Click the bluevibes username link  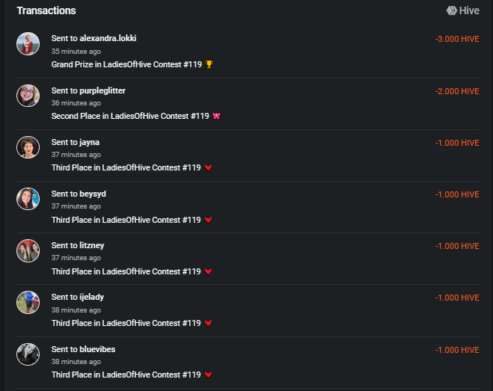pyautogui.click(x=97, y=349)
